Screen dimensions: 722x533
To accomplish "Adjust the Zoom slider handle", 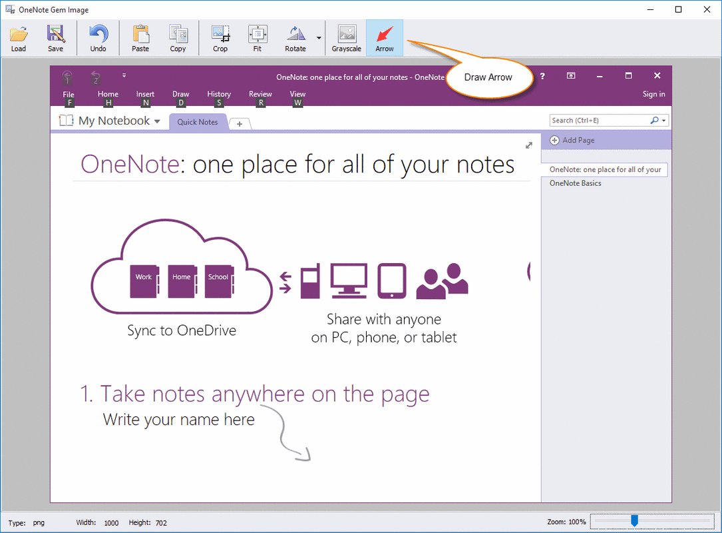I will 635,520.
